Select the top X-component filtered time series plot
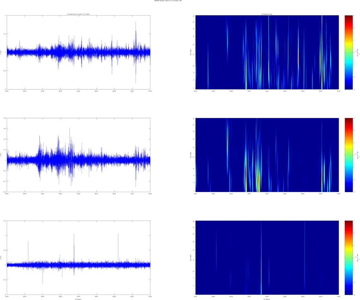Viewport: 360px width, 300px height. click(79, 52)
